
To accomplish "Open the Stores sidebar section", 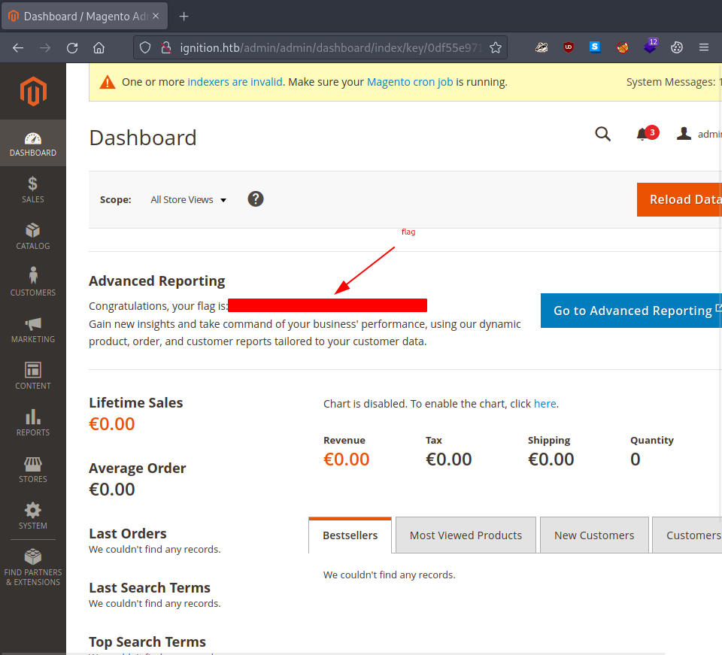I will 32,469.
